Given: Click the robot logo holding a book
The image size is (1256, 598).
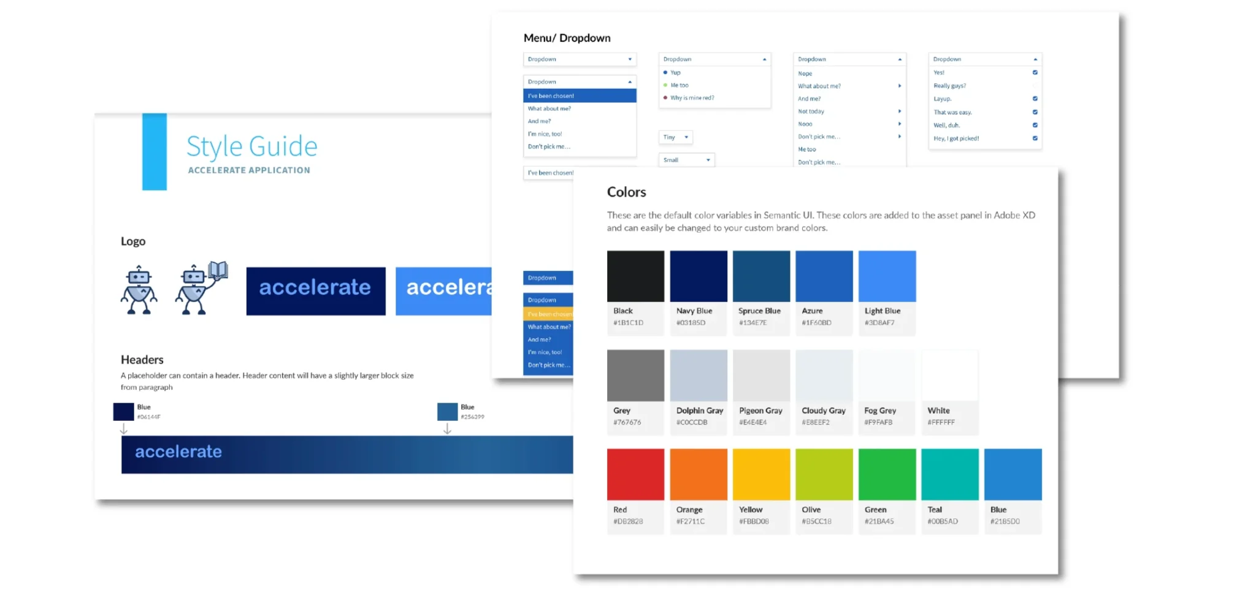Looking at the screenshot, I should (x=201, y=287).
